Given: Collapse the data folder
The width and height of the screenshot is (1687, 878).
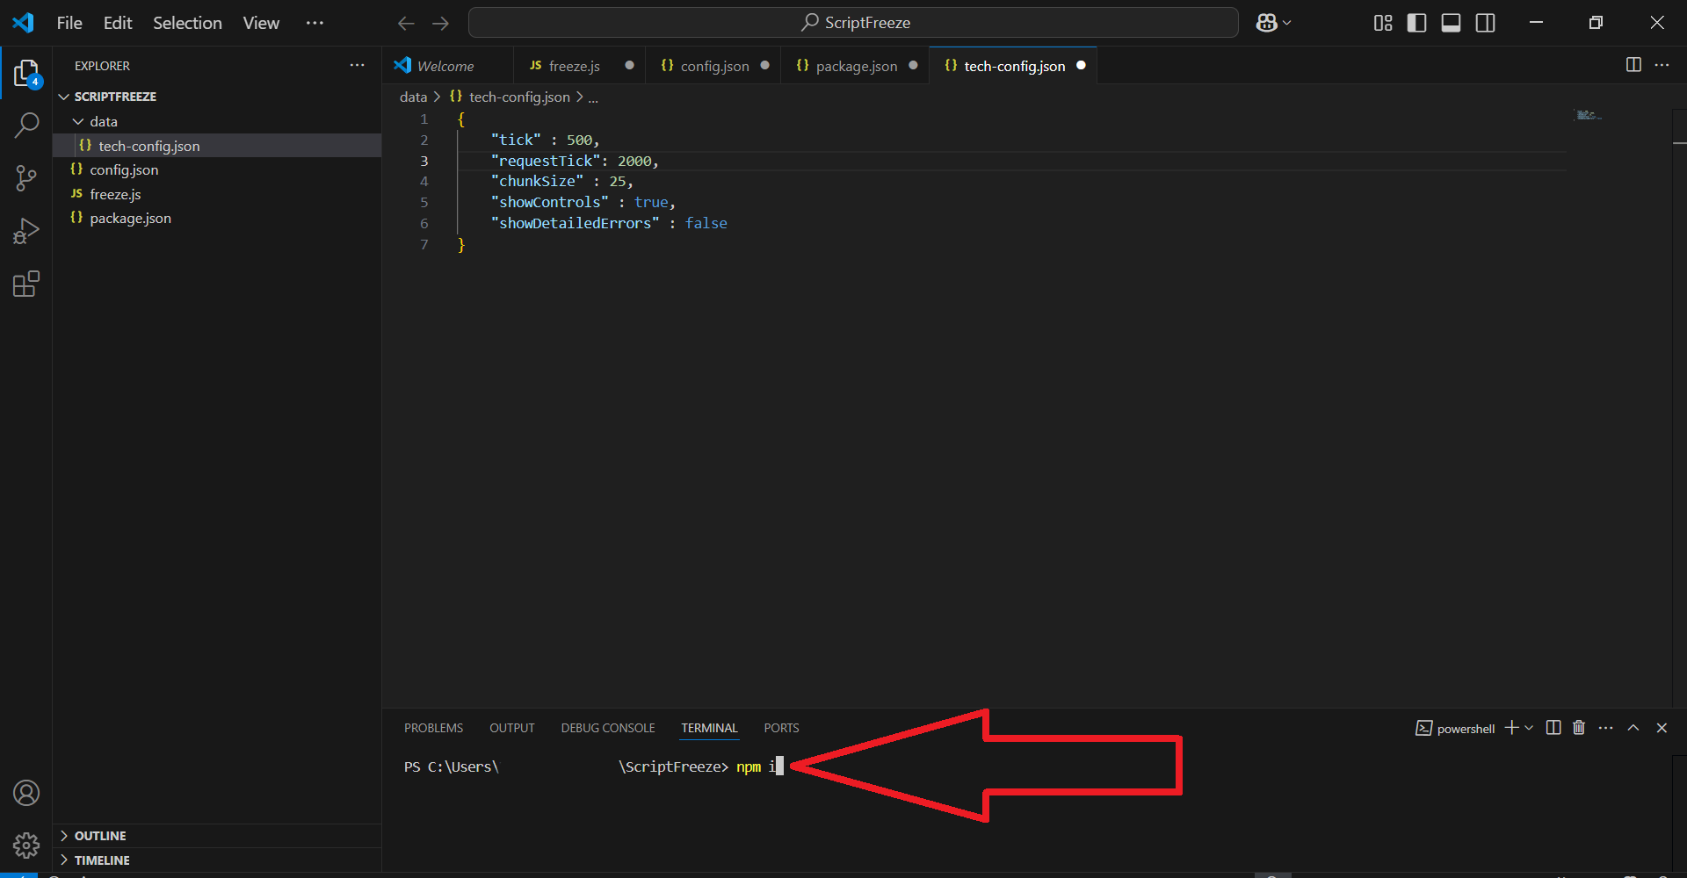Looking at the screenshot, I should pos(78,121).
